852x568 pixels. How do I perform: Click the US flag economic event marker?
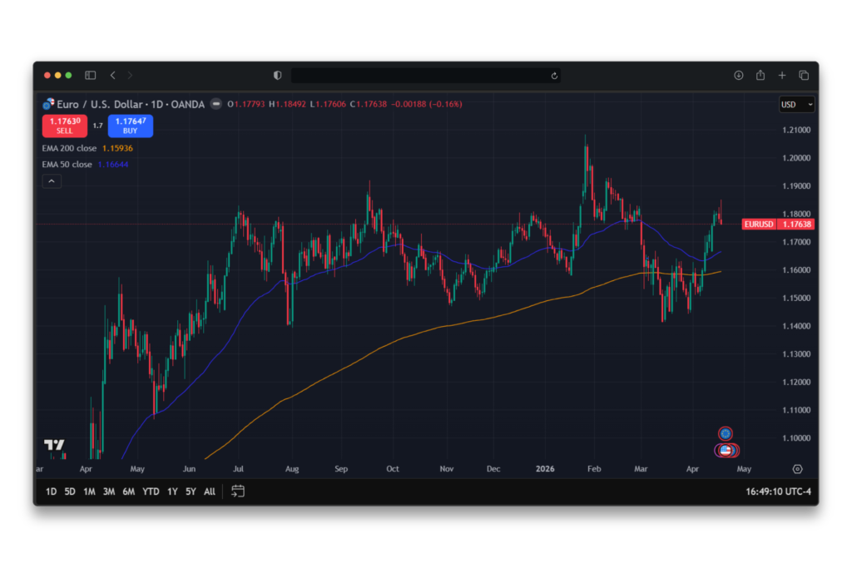tap(725, 450)
